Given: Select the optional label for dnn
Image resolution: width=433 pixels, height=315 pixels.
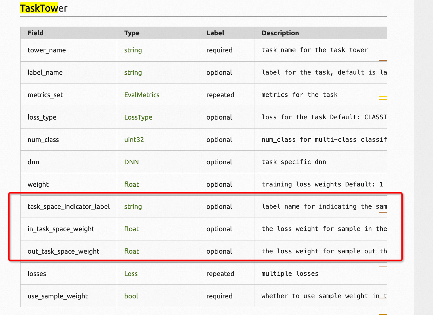Looking at the screenshot, I should click(x=219, y=162).
